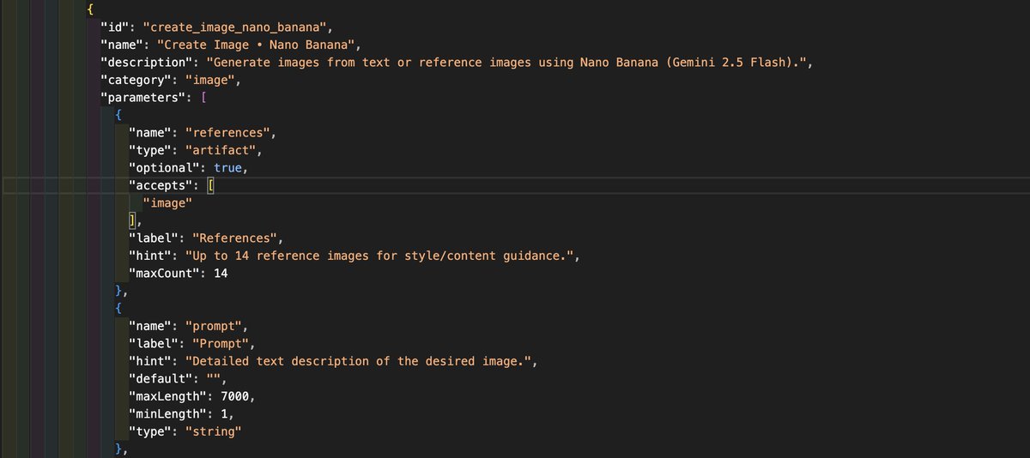Click the empty string value after "default"
The height and width of the screenshot is (458, 1030).
(x=214, y=379)
